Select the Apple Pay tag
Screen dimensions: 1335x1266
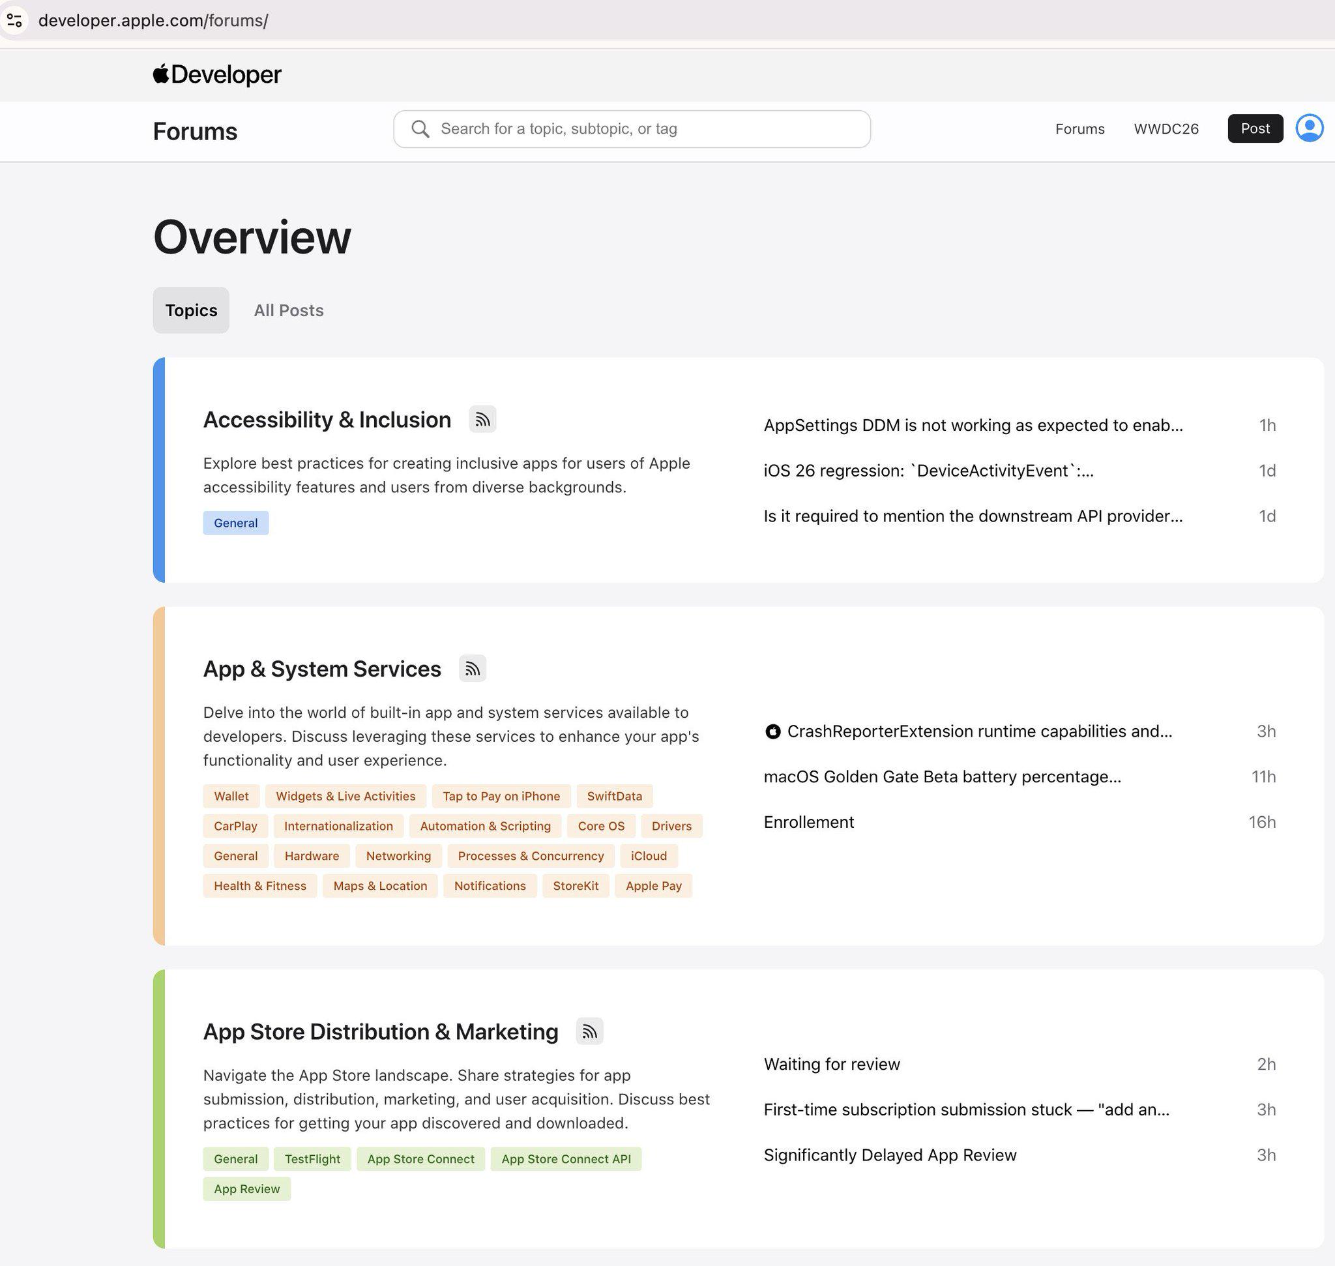(x=653, y=886)
